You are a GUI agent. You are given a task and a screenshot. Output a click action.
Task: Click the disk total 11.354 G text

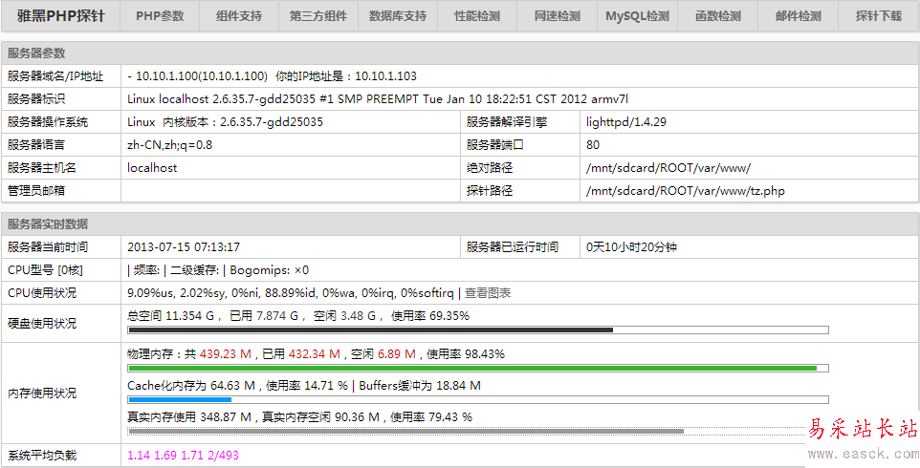298,316
